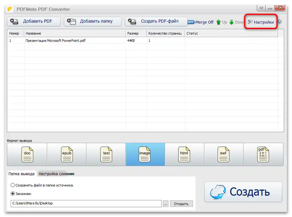This screenshot has height=217, width=292.
Task: Click the Добавить папку button
Action: [x=92, y=21]
